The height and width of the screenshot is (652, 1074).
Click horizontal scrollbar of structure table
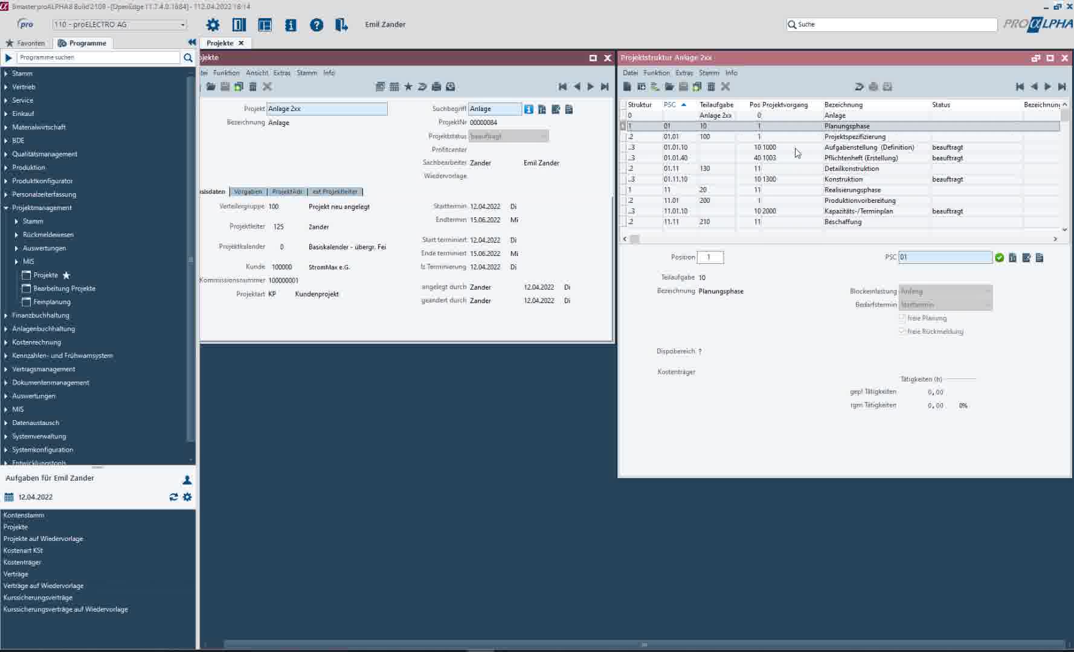tap(840, 239)
